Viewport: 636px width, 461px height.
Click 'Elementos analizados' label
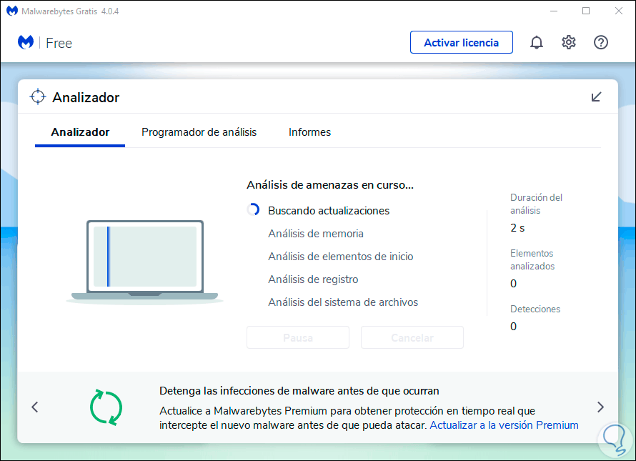tap(532, 259)
